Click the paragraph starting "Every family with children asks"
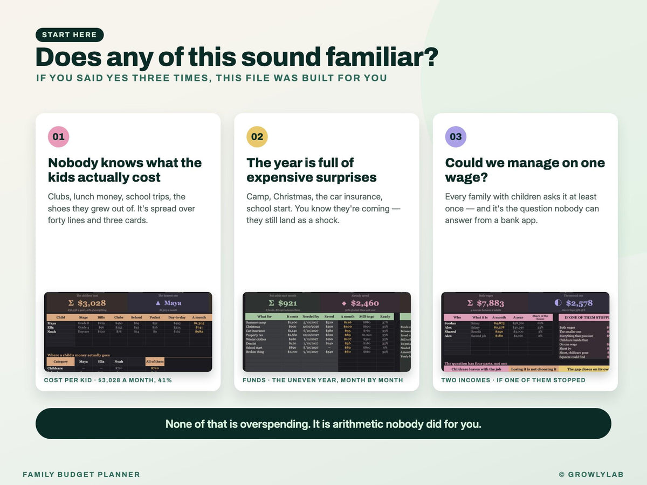647x485 pixels. [522, 209]
